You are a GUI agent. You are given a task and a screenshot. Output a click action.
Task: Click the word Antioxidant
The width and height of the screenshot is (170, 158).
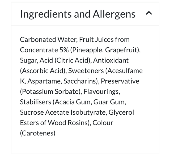coord(112,60)
